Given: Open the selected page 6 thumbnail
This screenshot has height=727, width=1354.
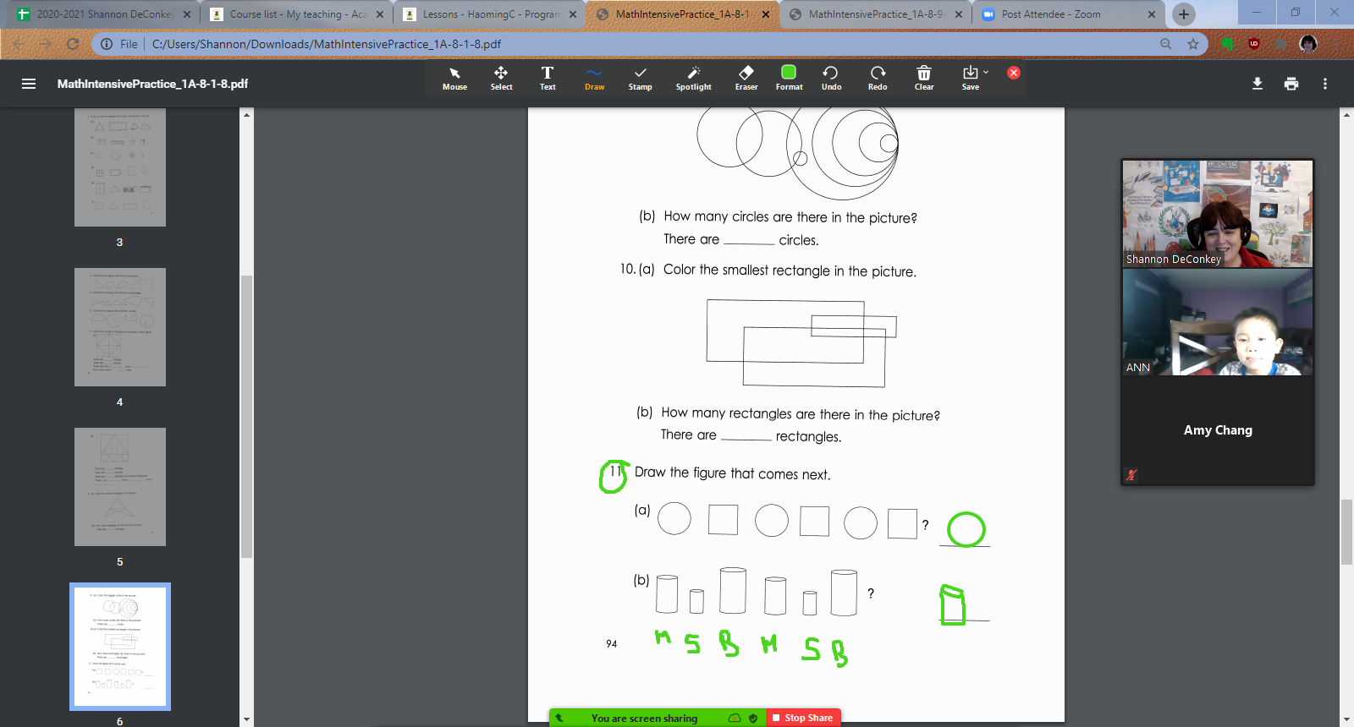Looking at the screenshot, I should (120, 647).
